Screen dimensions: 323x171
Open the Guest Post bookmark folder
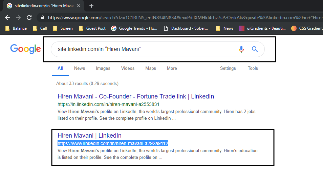(92, 28)
